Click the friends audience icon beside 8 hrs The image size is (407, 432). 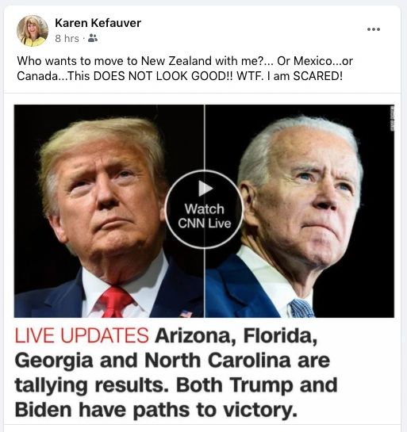coord(93,38)
